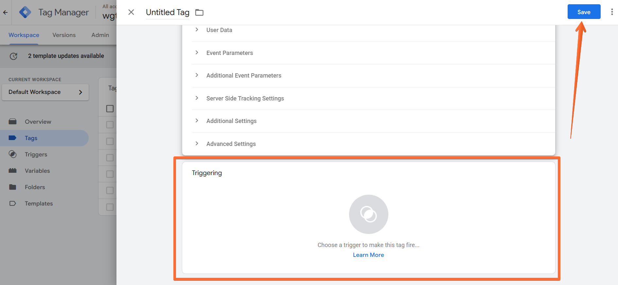Click the trigger placeholder circle icon
This screenshot has width=618, height=285.
point(369,214)
